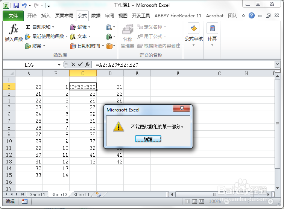This screenshot has height=209, width=284.
Task: Switch to Normal view icon
Action: [187, 201]
